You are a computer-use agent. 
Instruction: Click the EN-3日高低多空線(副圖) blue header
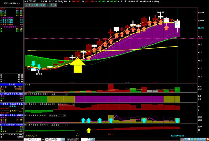12,94
